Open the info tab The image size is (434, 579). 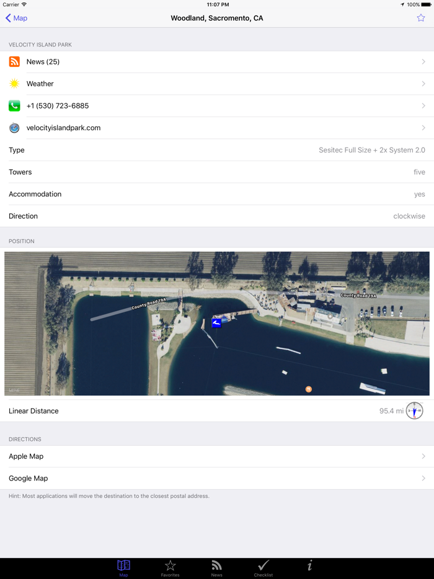coord(310,565)
